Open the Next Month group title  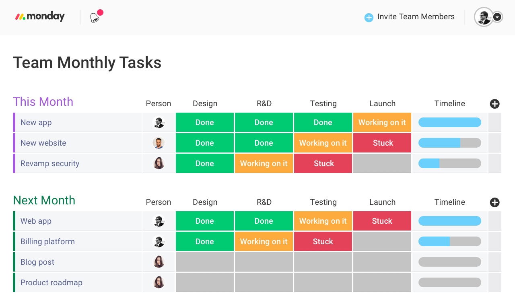(x=44, y=200)
